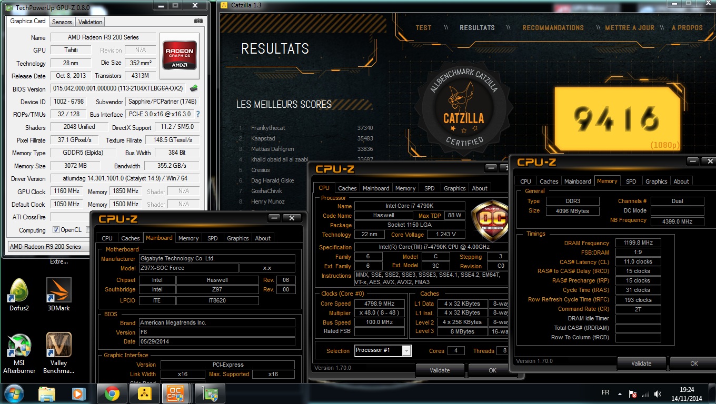
Task: Click OK in the CPU-Z Memory window
Action: pos(693,363)
